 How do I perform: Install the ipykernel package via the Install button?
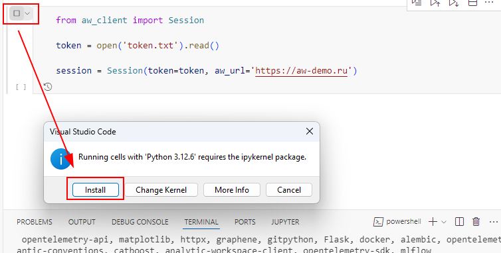pos(96,190)
